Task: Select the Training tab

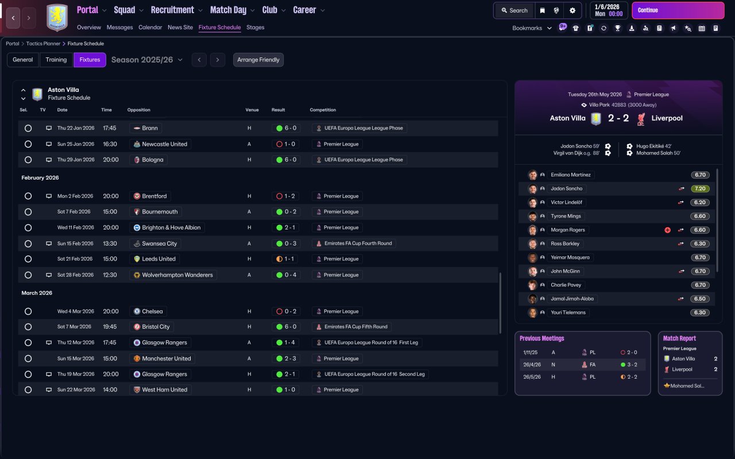Action: point(56,60)
